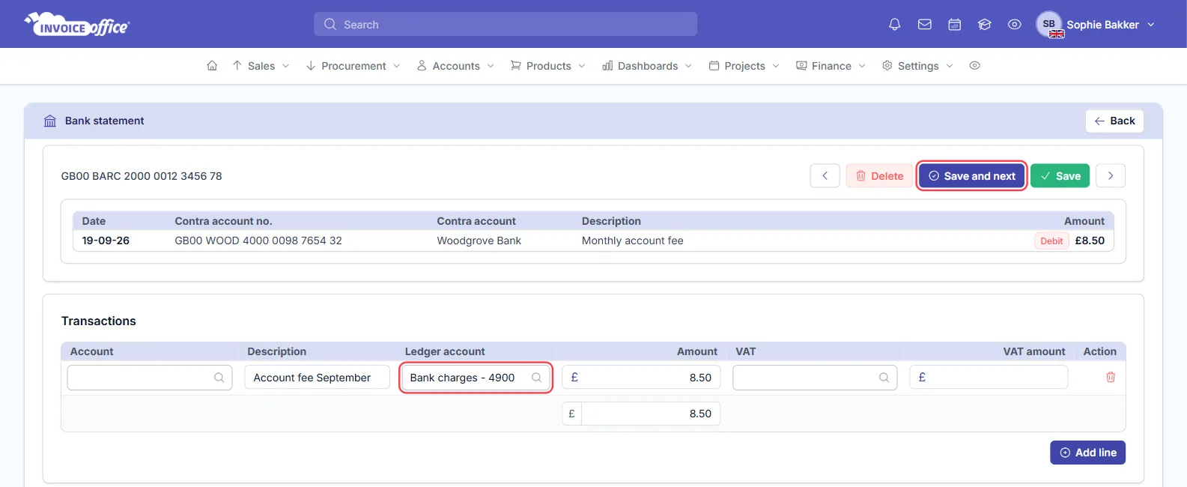Viewport: 1187px width, 487px height.
Task: Click the green Save button
Action: point(1060,176)
